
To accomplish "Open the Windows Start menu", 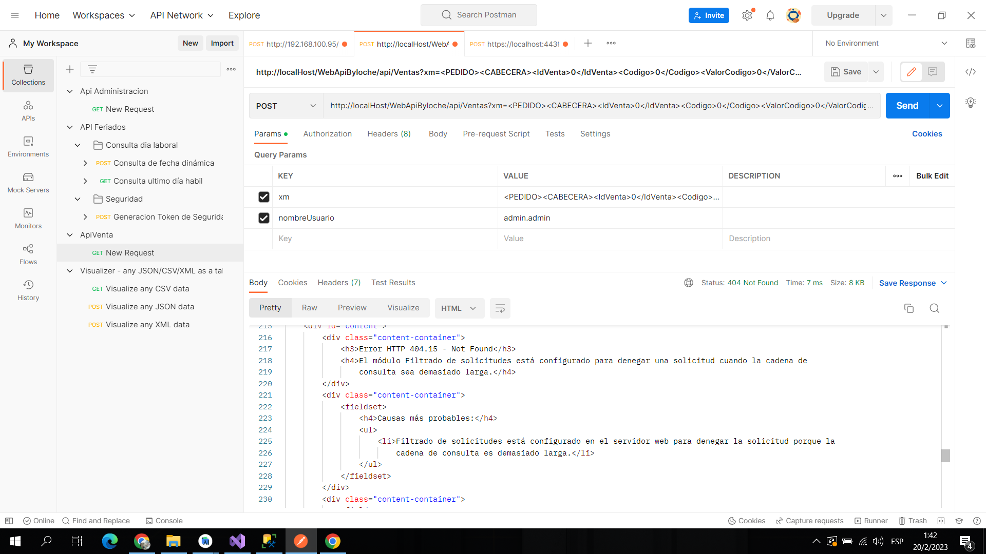I will (15, 541).
